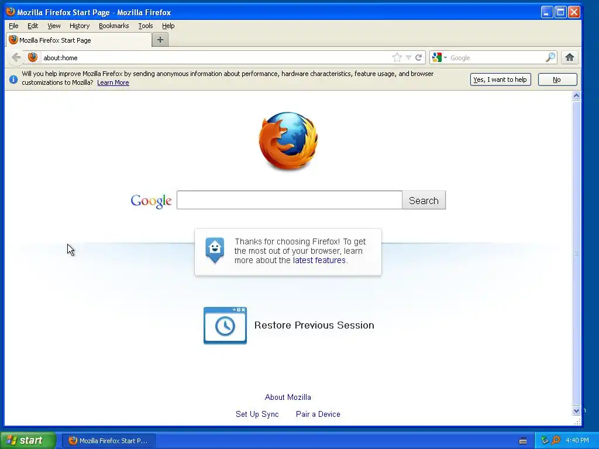
Task: Open the Windows start menu
Action: (x=27, y=441)
